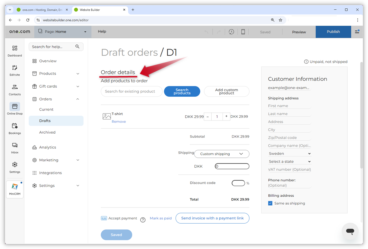The height and width of the screenshot is (249, 368).
Task: Click the Search for existing product field
Action: (x=131, y=92)
